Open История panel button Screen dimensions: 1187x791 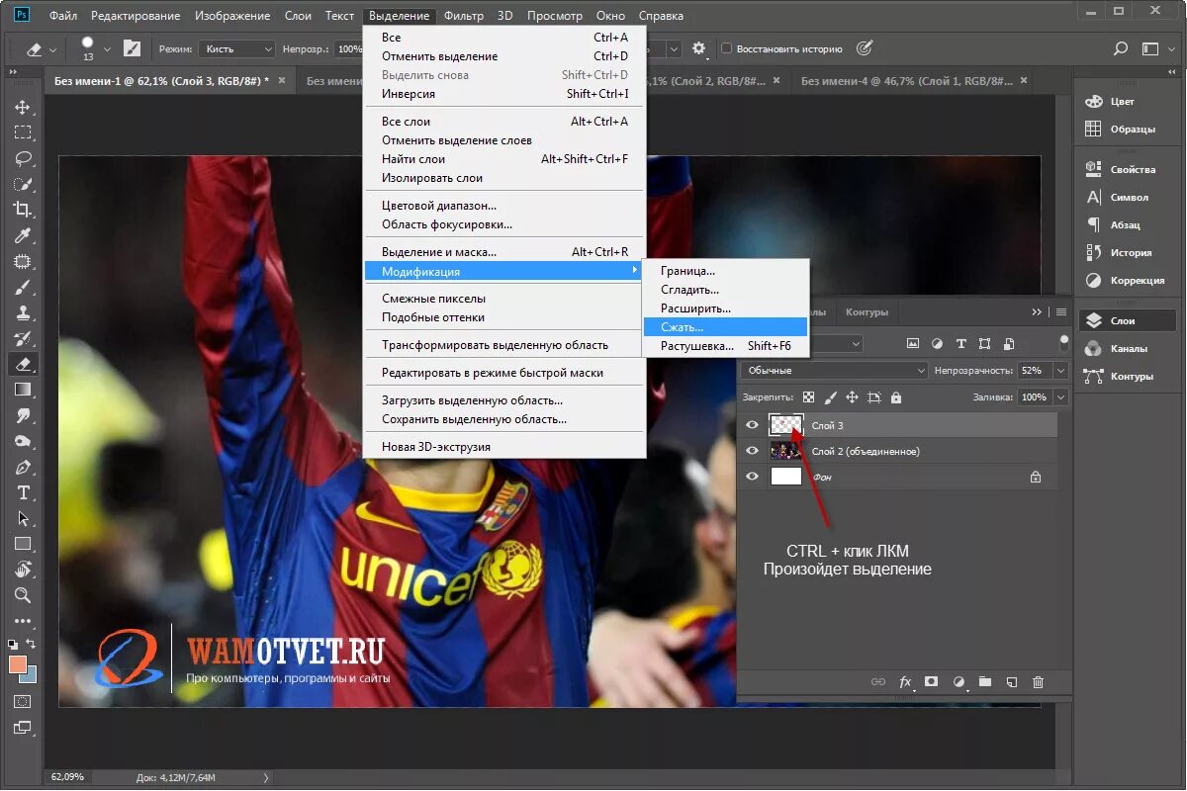pos(1128,252)
